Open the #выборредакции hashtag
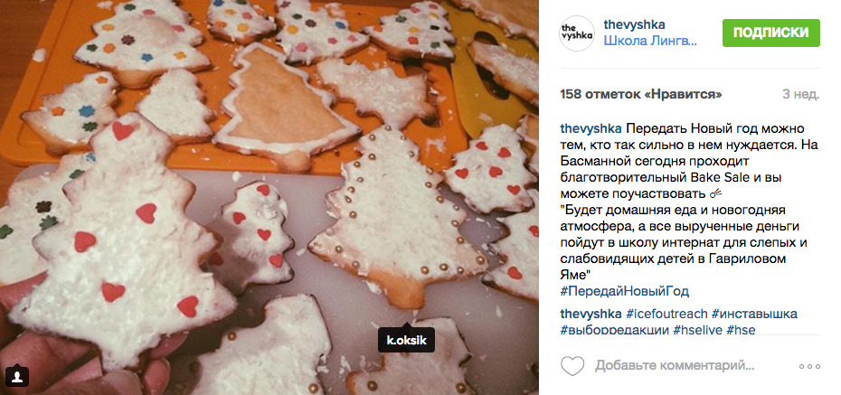The height and width of the screenshot is (395, 841). (x=614, y=331)
